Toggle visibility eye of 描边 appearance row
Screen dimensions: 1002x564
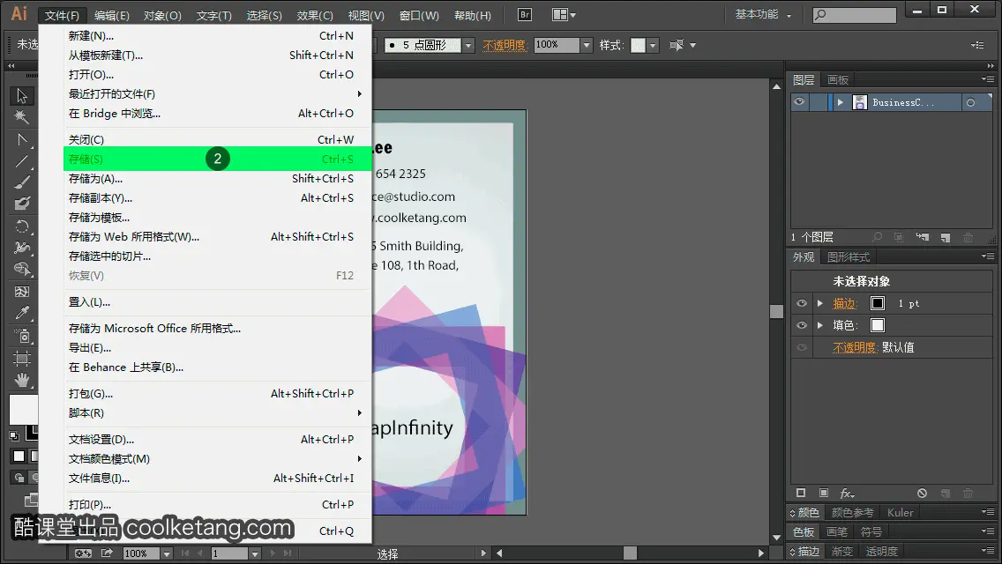coord(802,303)
